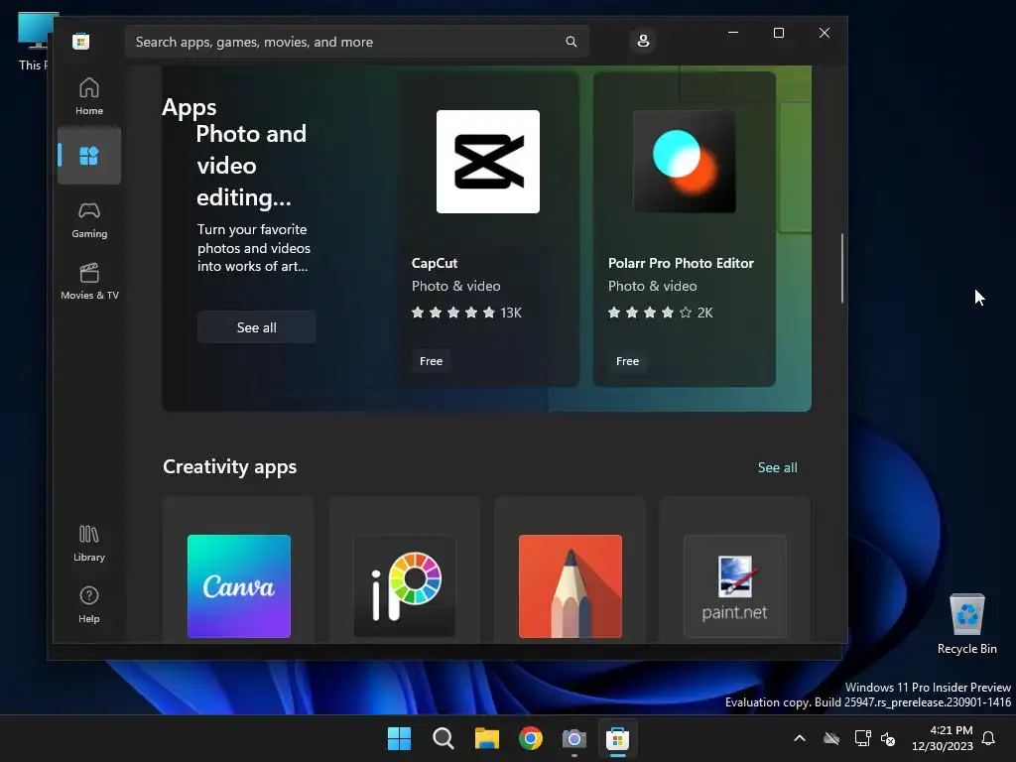Viewport: 1016px width, 762px height.
Task: Click the muted volume tray icon
Action: 888,738
